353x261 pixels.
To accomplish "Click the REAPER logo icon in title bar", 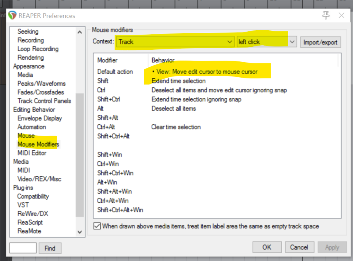I will point(12,15).
